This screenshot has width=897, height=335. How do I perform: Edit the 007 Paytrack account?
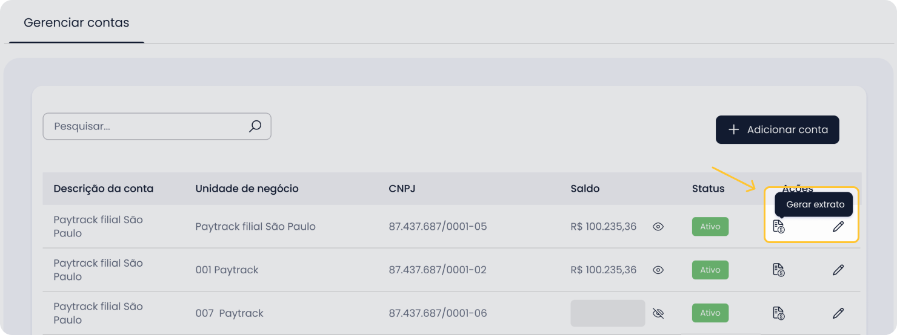coord(838,313)
